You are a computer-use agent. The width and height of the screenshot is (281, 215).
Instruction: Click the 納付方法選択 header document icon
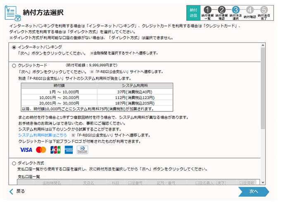tap(12, 13)
